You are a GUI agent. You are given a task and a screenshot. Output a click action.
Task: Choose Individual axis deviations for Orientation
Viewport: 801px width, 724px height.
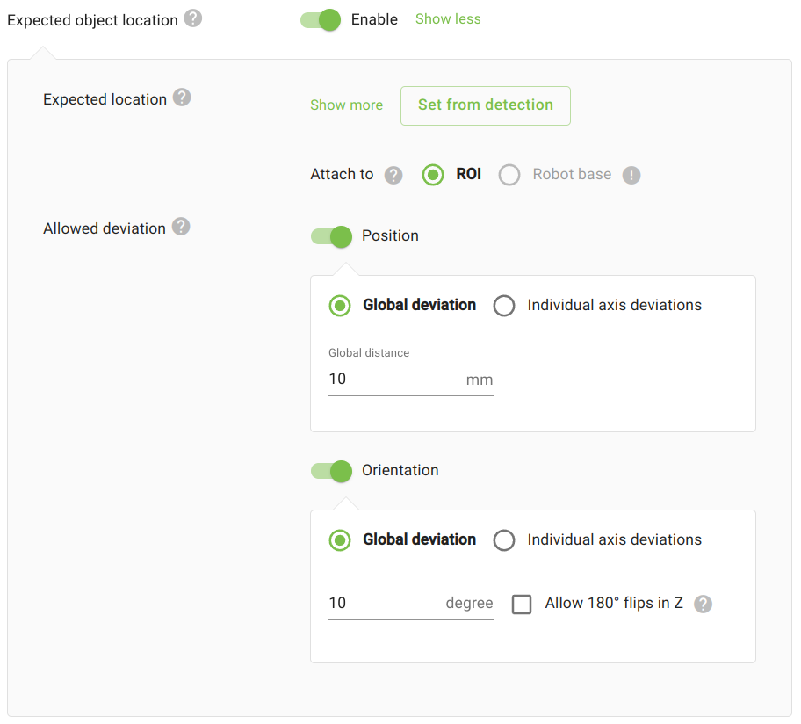coord(504,539)
